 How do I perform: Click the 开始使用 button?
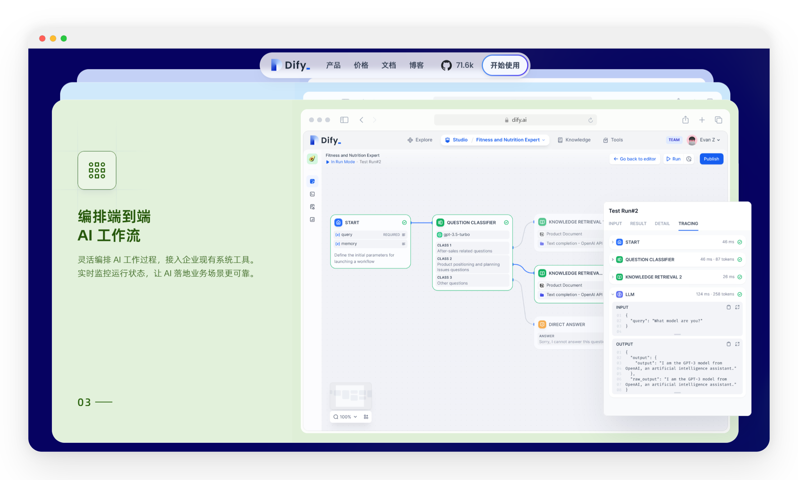(505, 65)
